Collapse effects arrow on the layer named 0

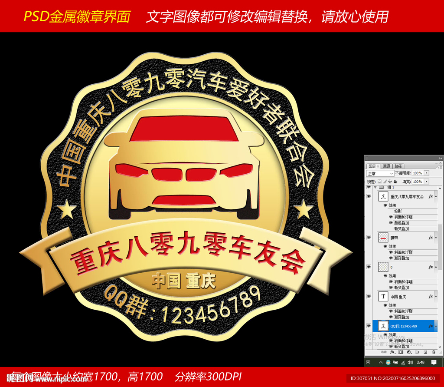(x=436, y=267)
